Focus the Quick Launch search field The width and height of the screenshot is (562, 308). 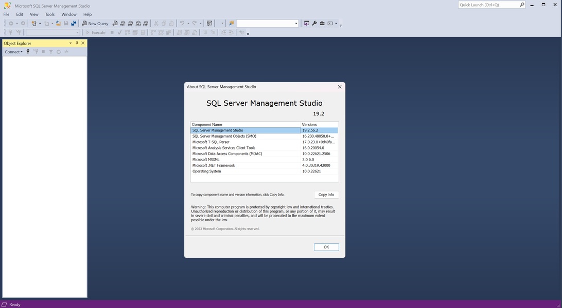tap(488, 5)
